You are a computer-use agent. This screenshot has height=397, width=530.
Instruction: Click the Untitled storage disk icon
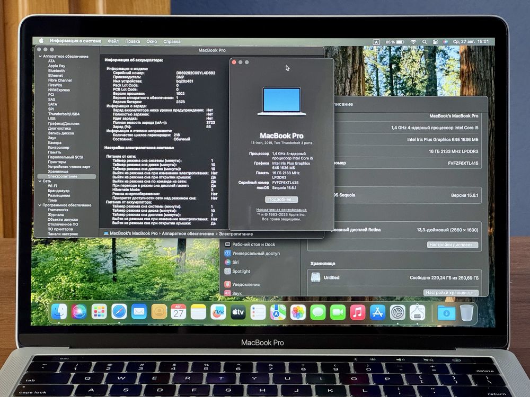click(x=315, y=277)
